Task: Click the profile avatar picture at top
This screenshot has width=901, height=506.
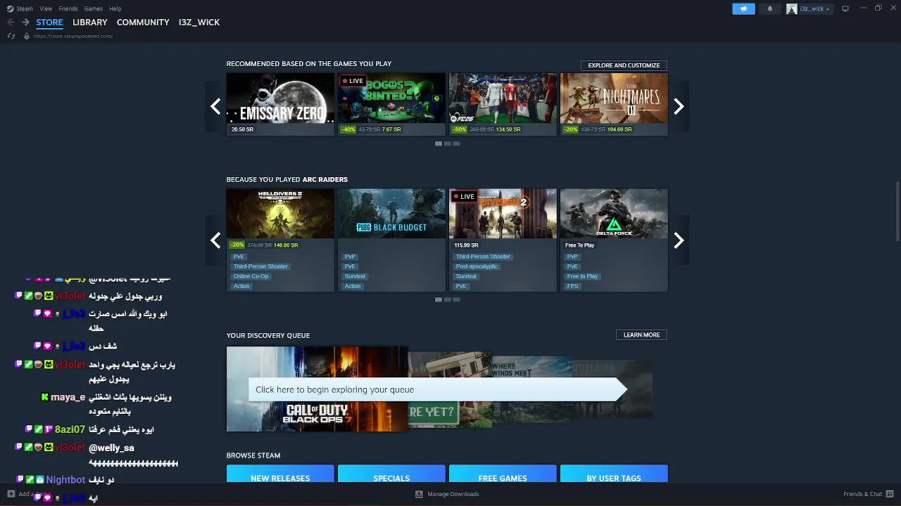Action: tap(792, 8)
